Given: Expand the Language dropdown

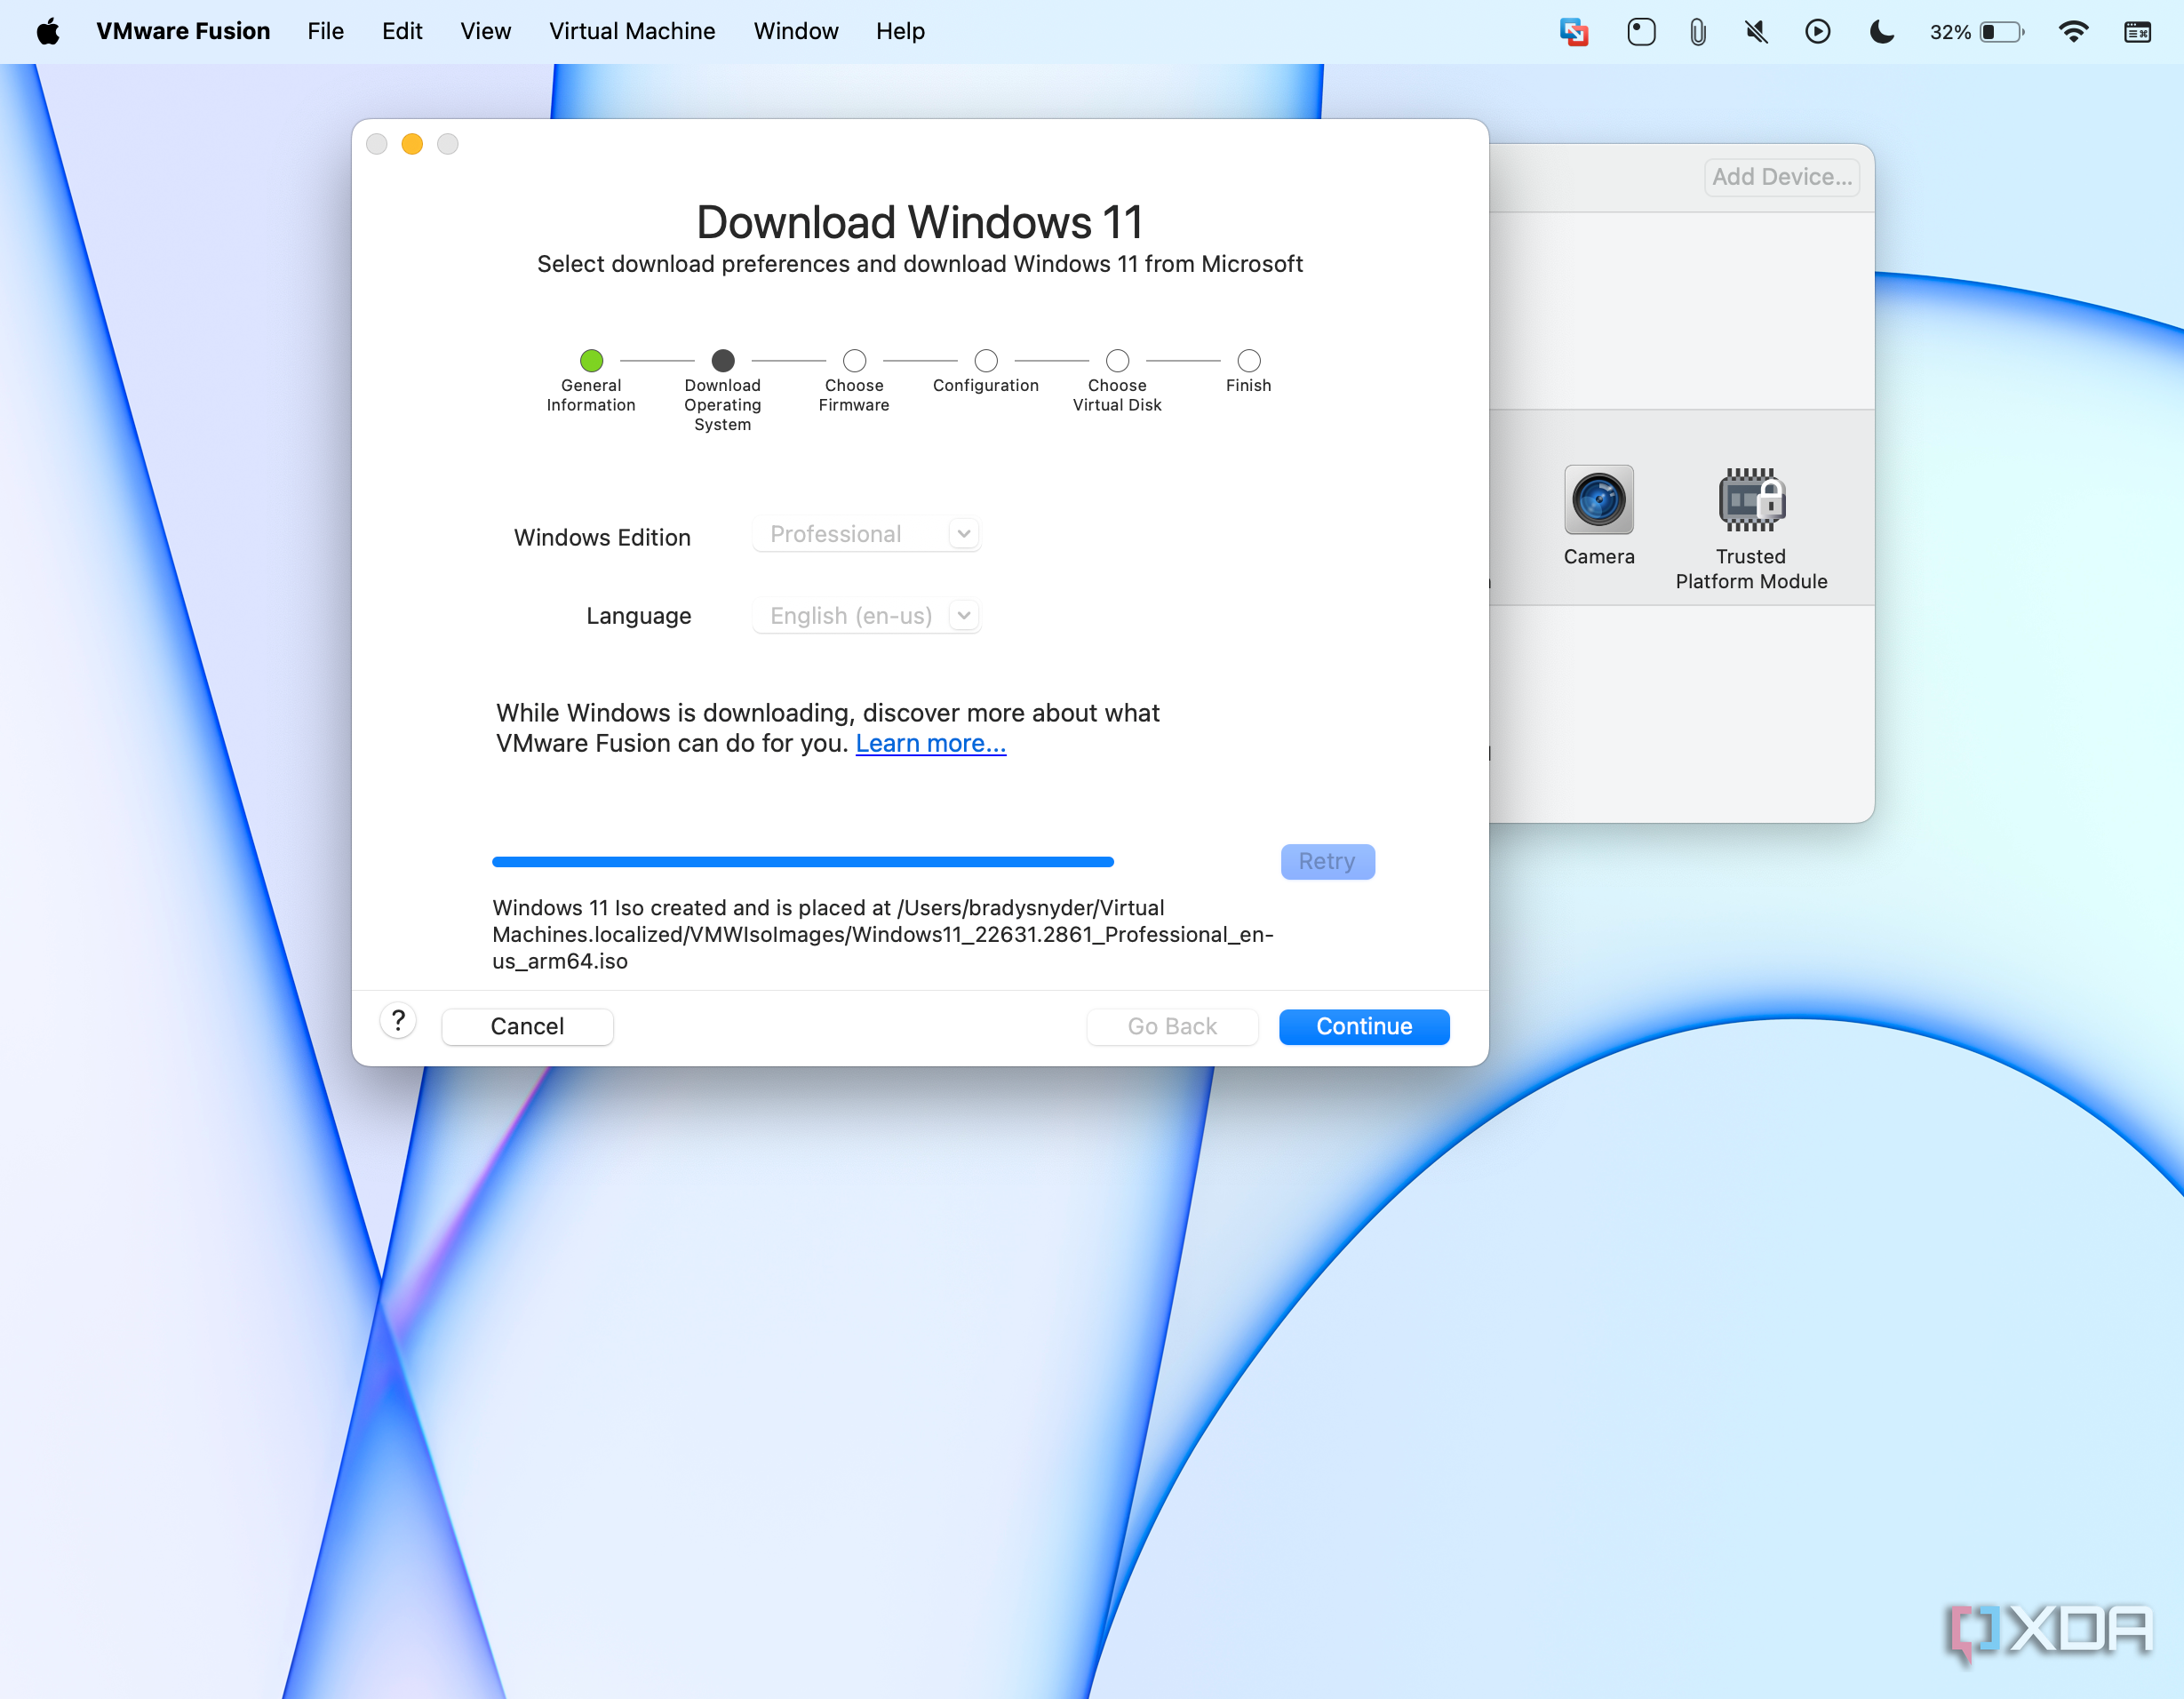Looking at the screenshot, I should click(x=866, y=616).
